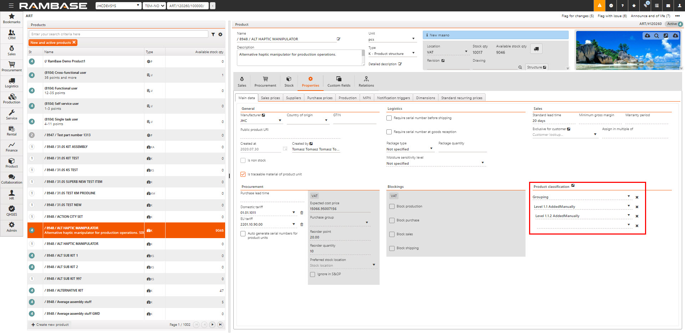
Task: Expand the Manufacturer JHC dropdown
Action: click(280, 120)
